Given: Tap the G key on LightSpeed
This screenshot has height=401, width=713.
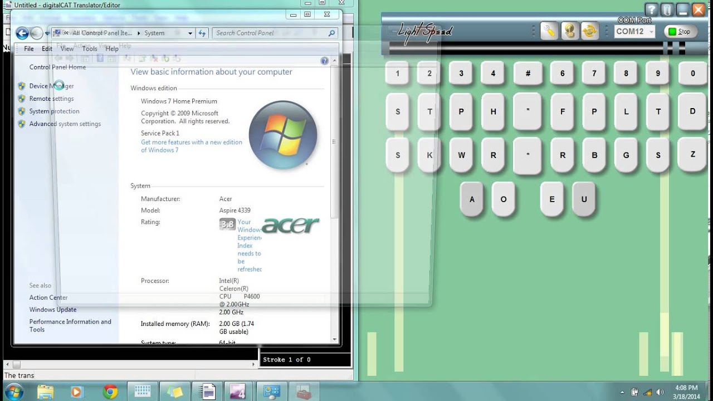Looking at the screenshot, I should click(626, 155).
